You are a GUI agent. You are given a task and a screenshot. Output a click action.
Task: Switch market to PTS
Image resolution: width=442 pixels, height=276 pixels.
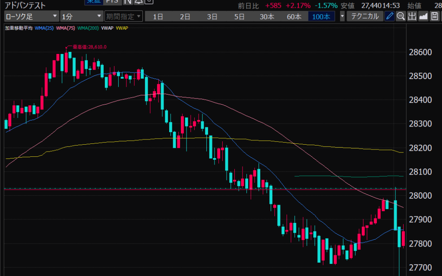point(111,2)
